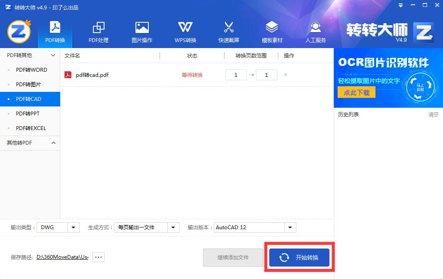Click the 点此下载 OCR ad button
The width and height of the screenshot is (443, 279).
[357, 92]
